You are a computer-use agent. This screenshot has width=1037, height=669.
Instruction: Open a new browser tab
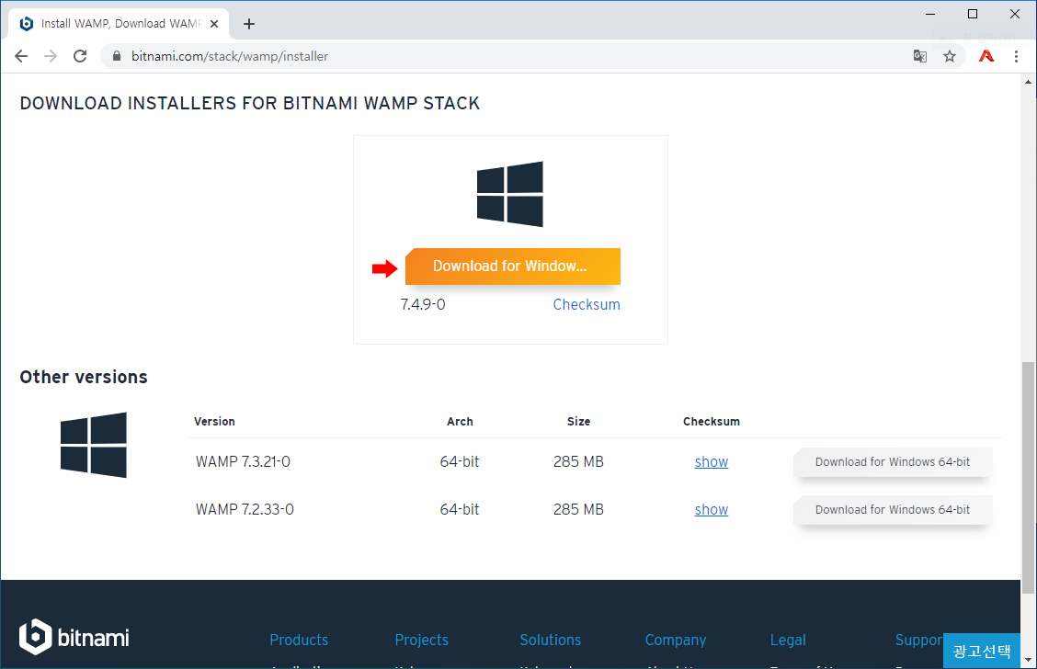click(x=248, y=24)
